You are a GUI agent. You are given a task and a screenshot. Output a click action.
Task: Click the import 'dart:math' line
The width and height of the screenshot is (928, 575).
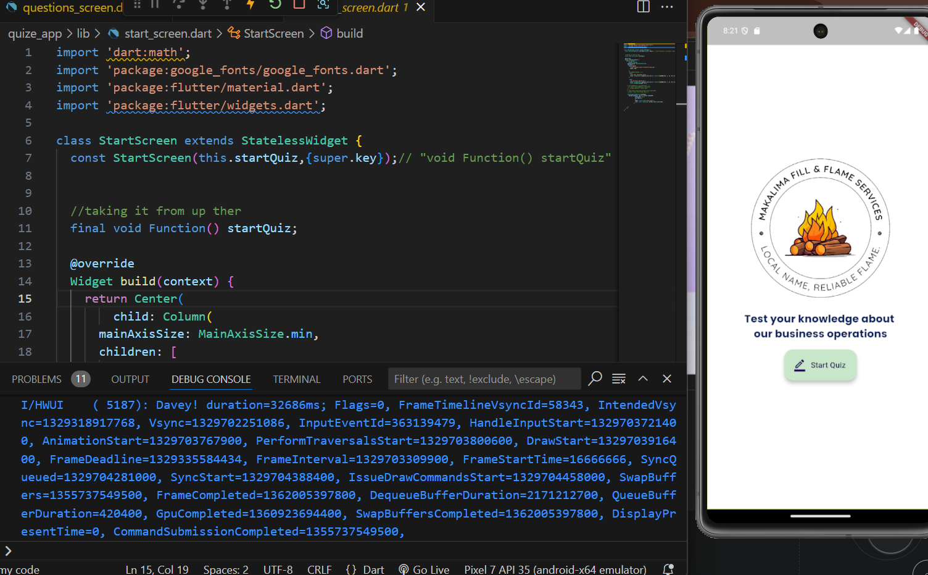[x=123, y=52]
